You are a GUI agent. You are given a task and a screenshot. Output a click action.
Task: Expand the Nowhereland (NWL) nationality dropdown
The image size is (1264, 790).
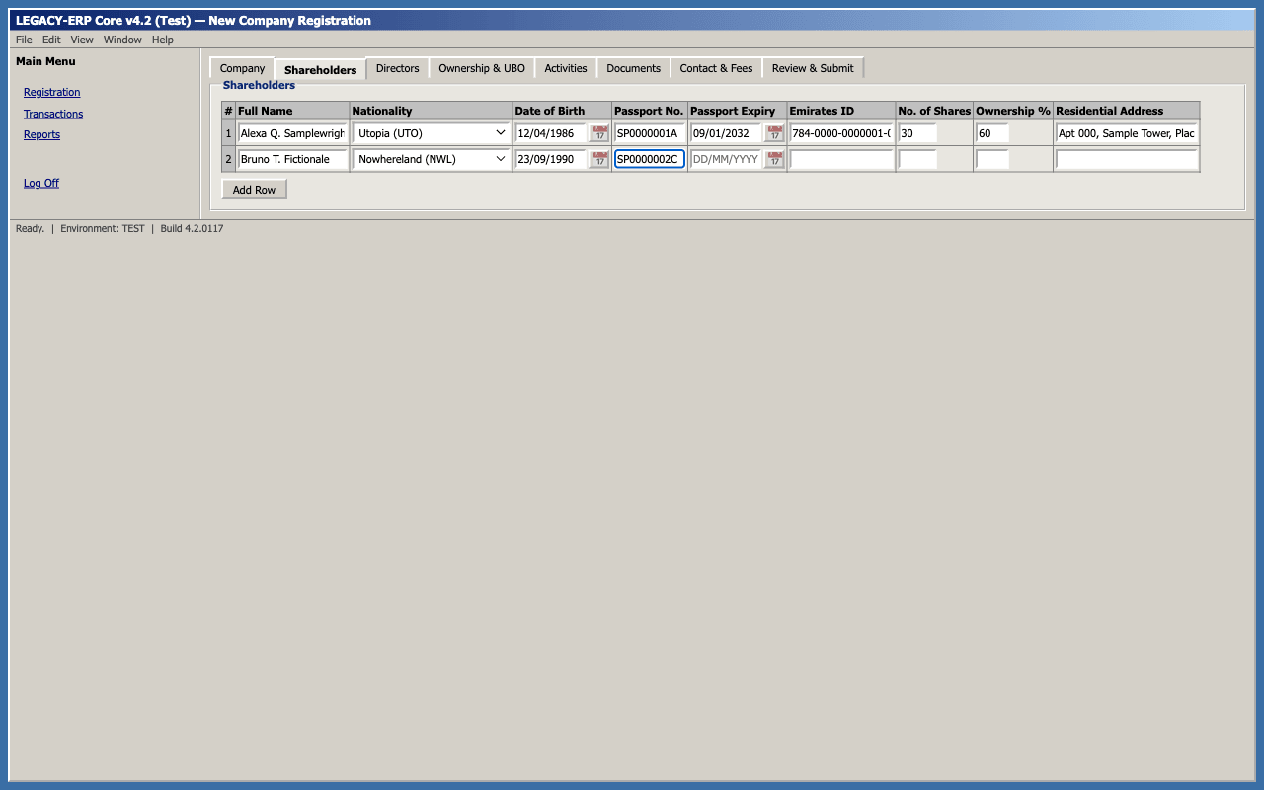[x=432, y=159]
